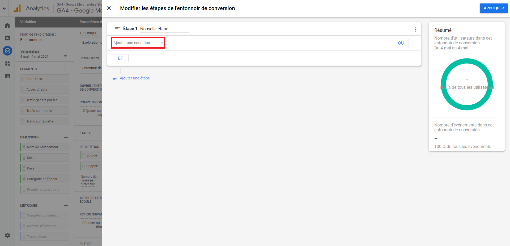Click the APPLIQUER button
Viewport: 510px width, 246px height.
(494, 8)
